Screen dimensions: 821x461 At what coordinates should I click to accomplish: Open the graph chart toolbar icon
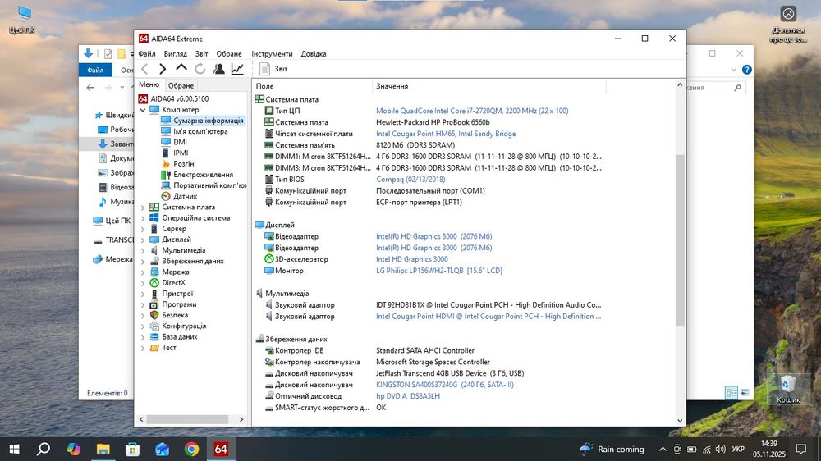pyautogui.click(x=237, y=69)
